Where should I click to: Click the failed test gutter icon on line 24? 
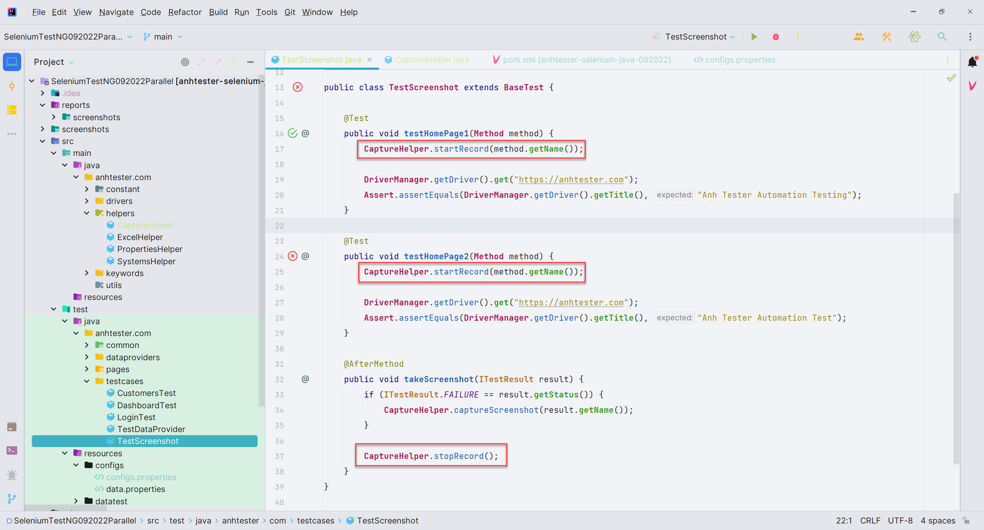293,256
